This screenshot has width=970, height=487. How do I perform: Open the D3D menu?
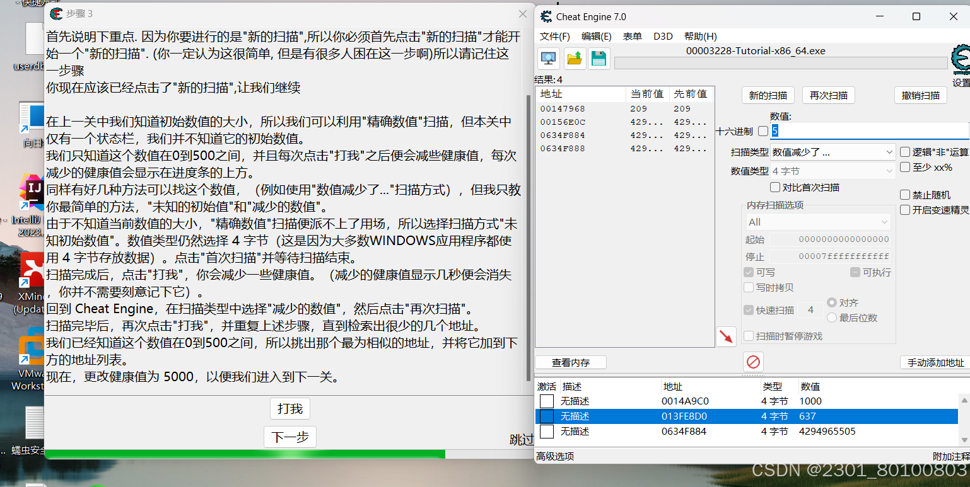[663, 37]
